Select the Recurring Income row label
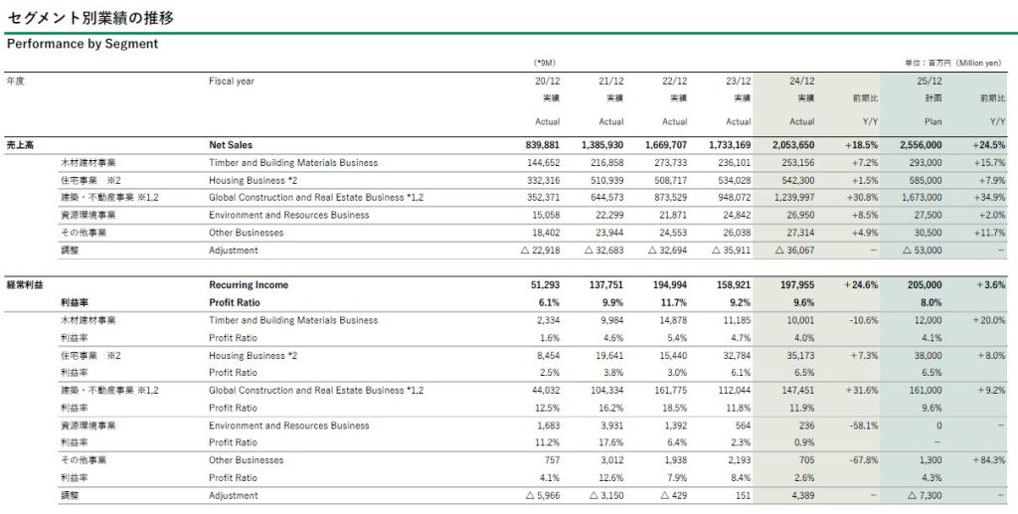This screenshot has height=514, width=1018. pyautogui.click(x=249, y=285)
